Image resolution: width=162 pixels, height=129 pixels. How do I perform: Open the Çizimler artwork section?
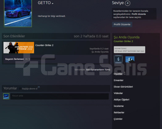pyautogui.click(x=118, y=119)
